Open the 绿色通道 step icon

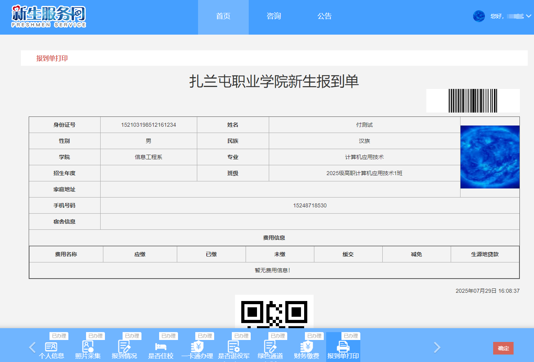[x=270, y=347]
